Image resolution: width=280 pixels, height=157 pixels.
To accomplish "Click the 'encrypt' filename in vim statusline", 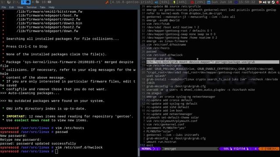I will 170,149.
